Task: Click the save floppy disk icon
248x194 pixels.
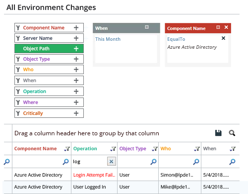Action: coord(218,133)
